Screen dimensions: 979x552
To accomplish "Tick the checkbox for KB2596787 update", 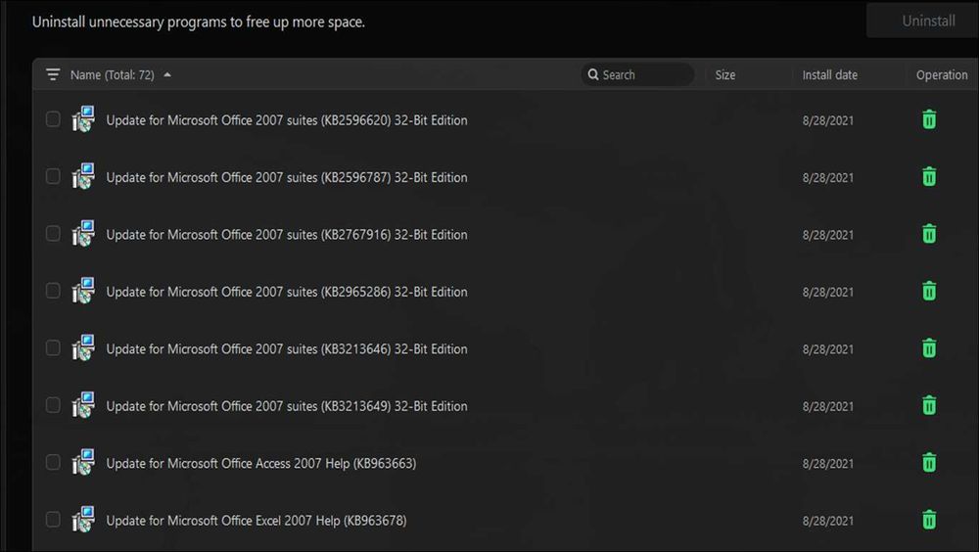I will coord(53,176).
